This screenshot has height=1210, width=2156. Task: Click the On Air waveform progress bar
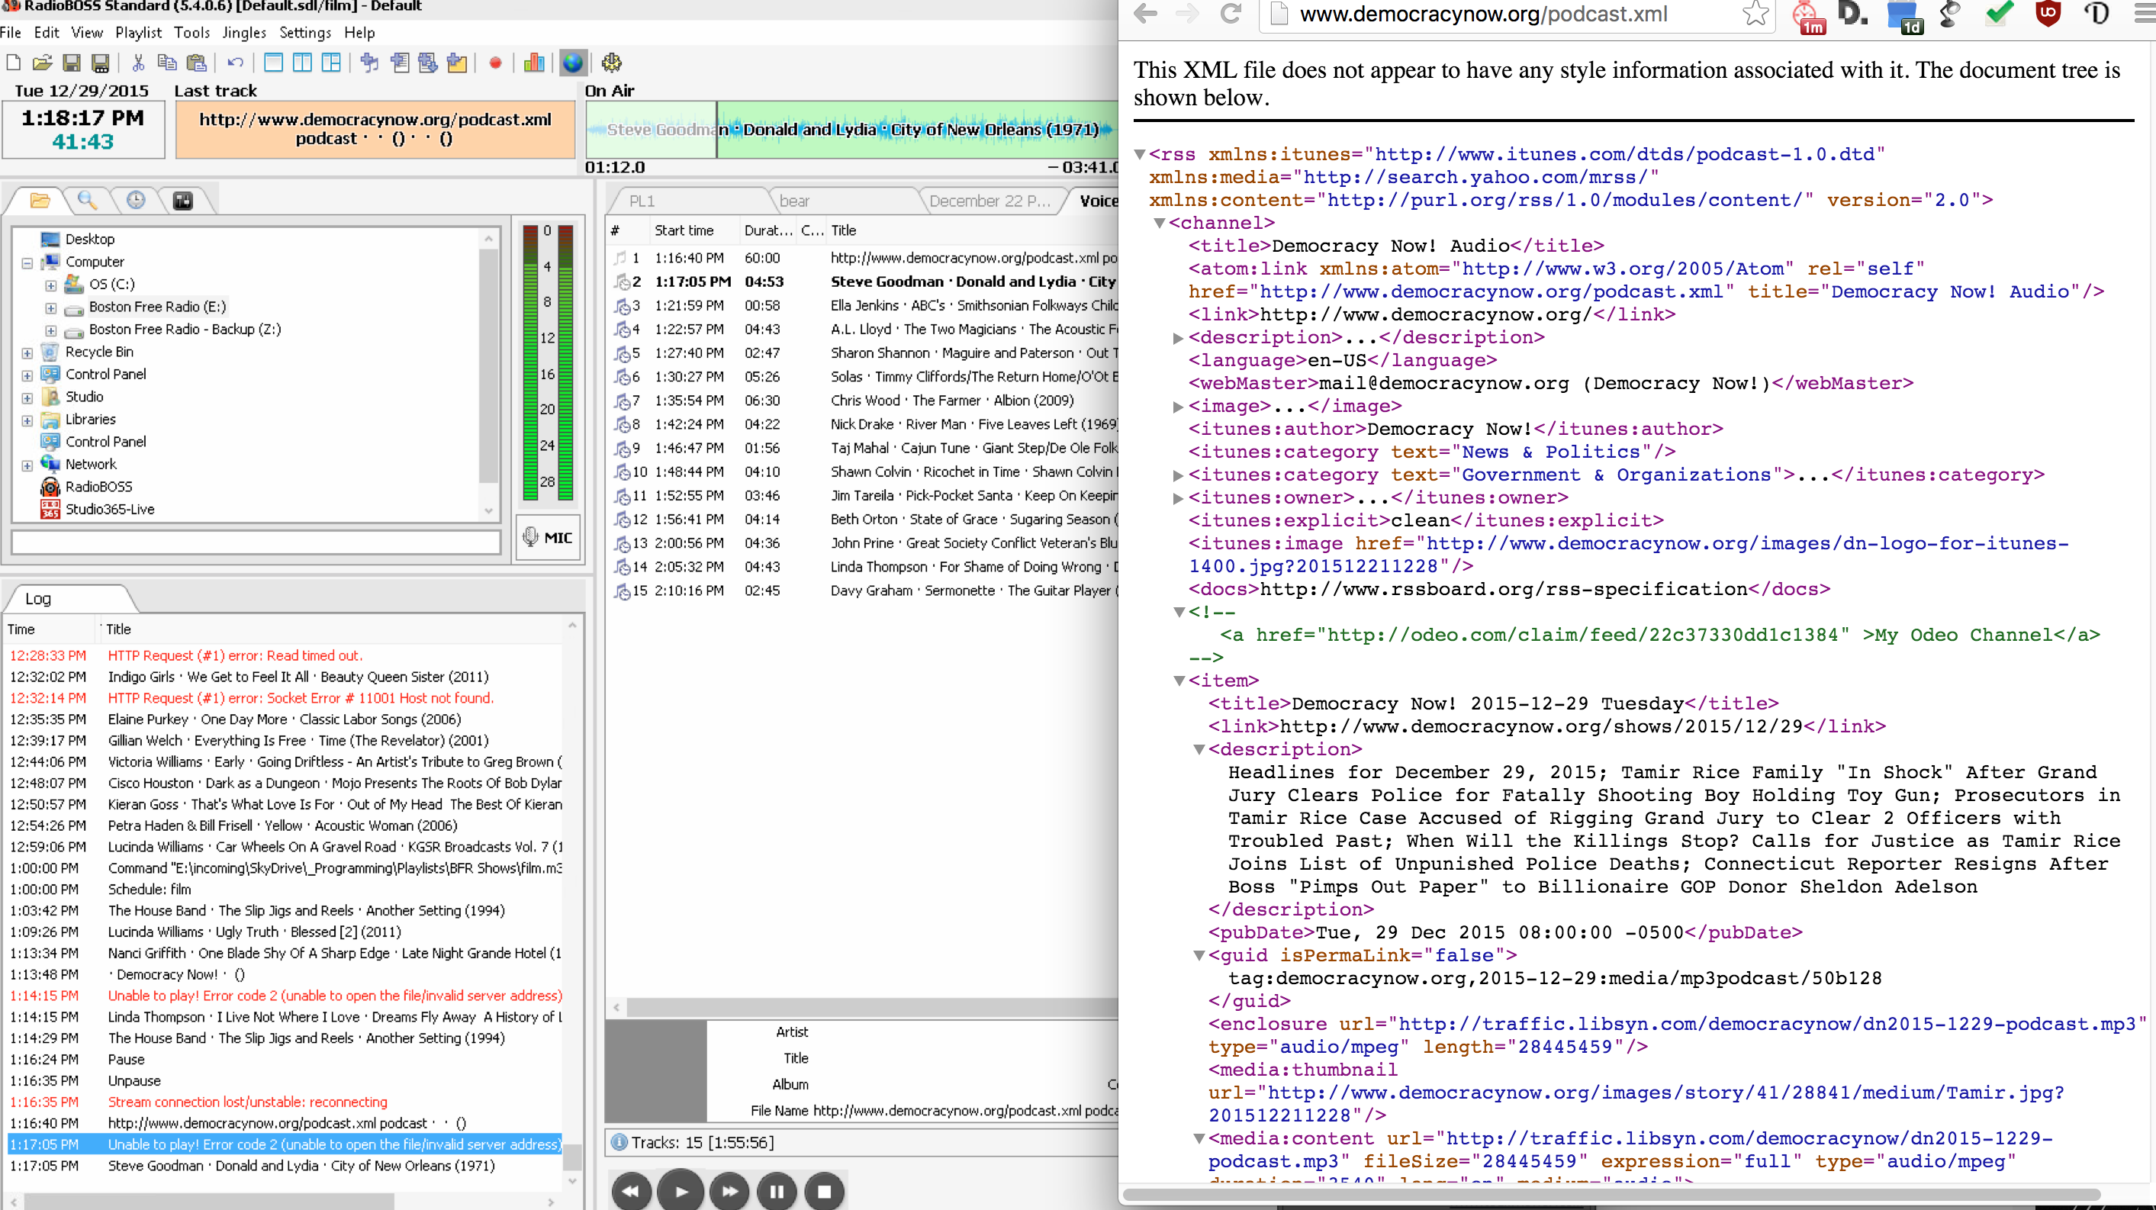852,130
